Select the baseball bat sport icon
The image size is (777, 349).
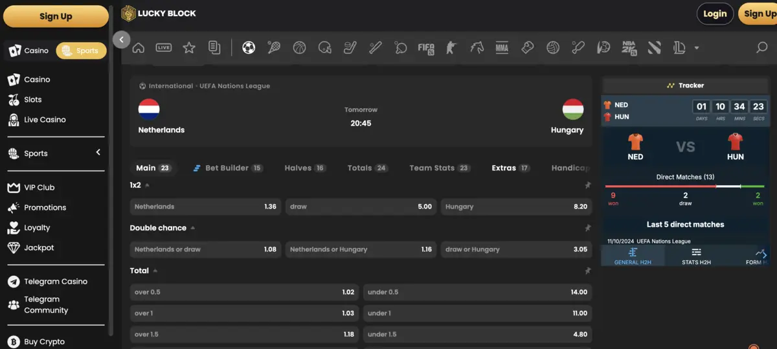[x=376, y=47]
